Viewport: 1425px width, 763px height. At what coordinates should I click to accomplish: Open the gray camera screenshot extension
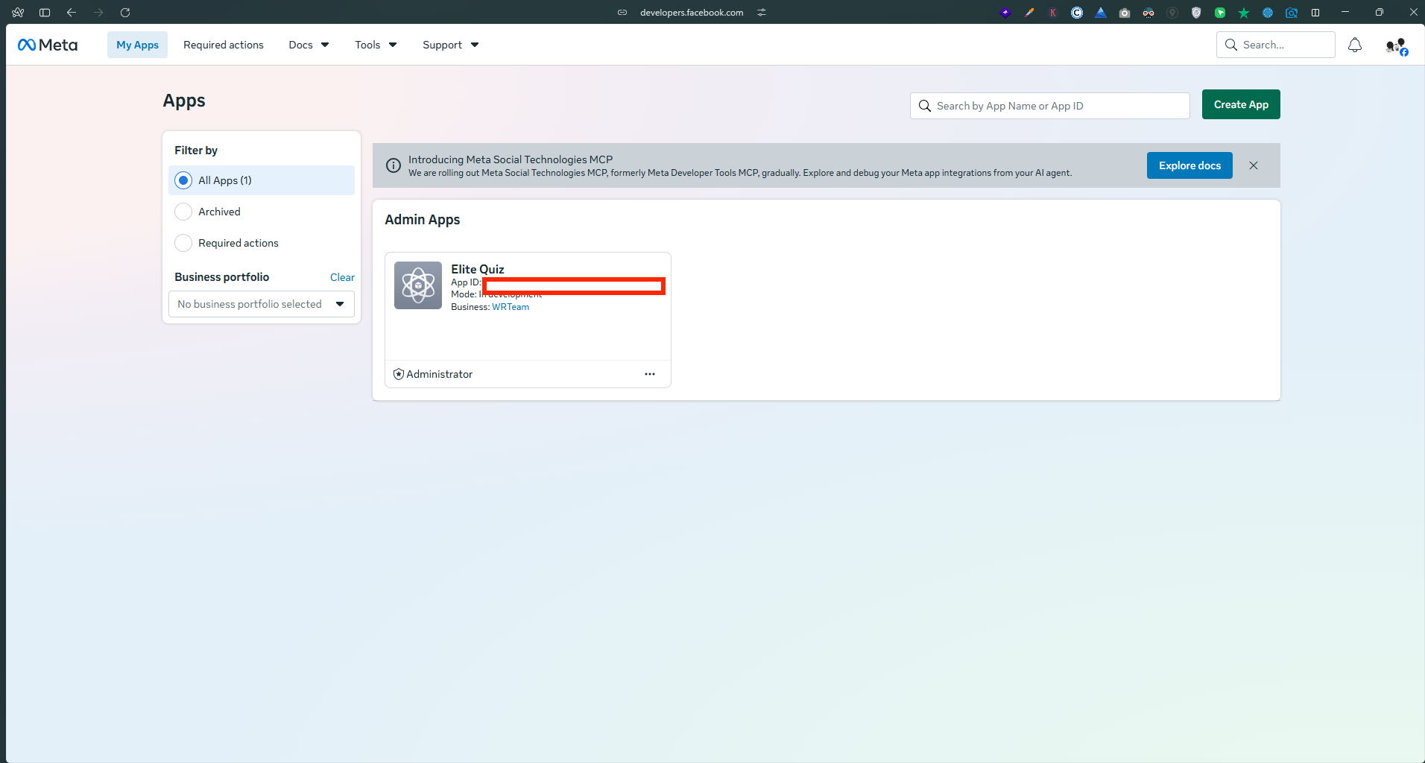pos(1125,13)
